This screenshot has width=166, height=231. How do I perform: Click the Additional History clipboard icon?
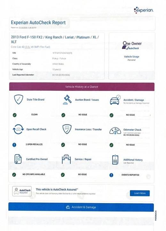[x=115, y=159]
